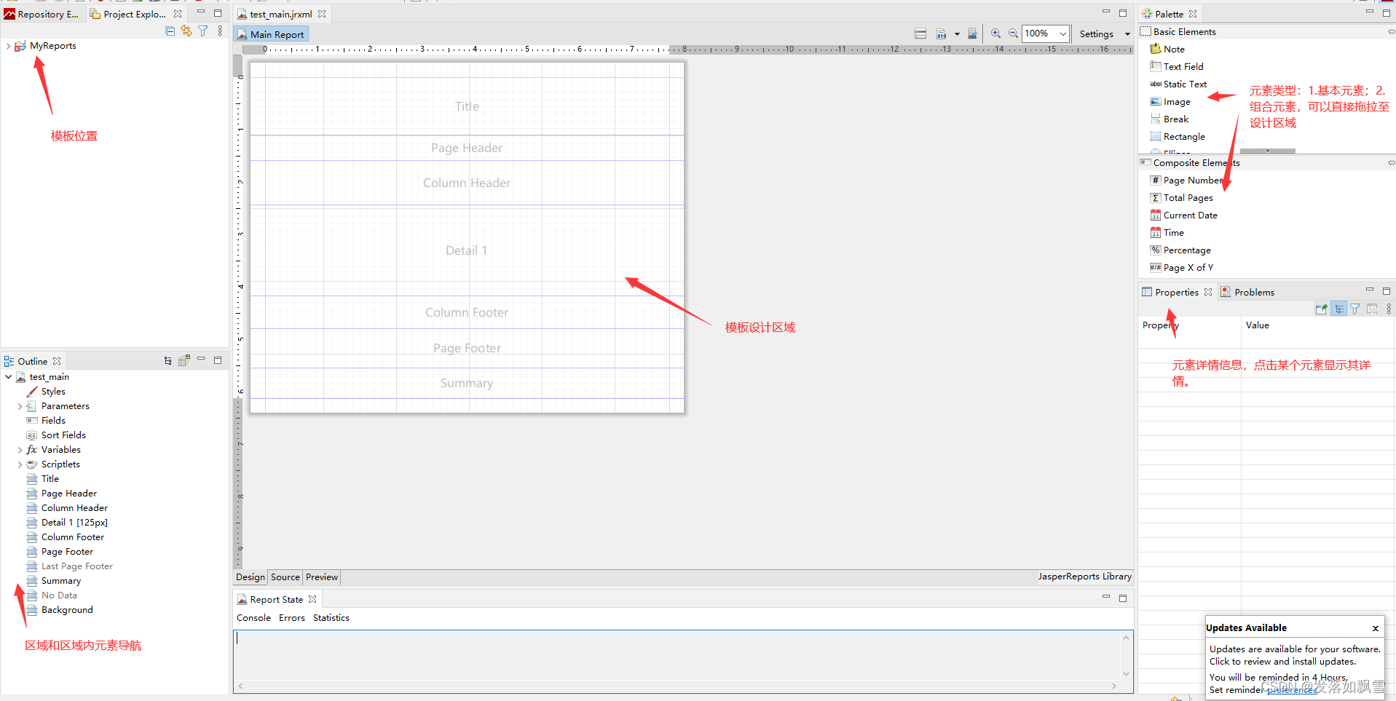Open dropdown arrow beside compile icon
1396x701 pixels.
(957, 33)
